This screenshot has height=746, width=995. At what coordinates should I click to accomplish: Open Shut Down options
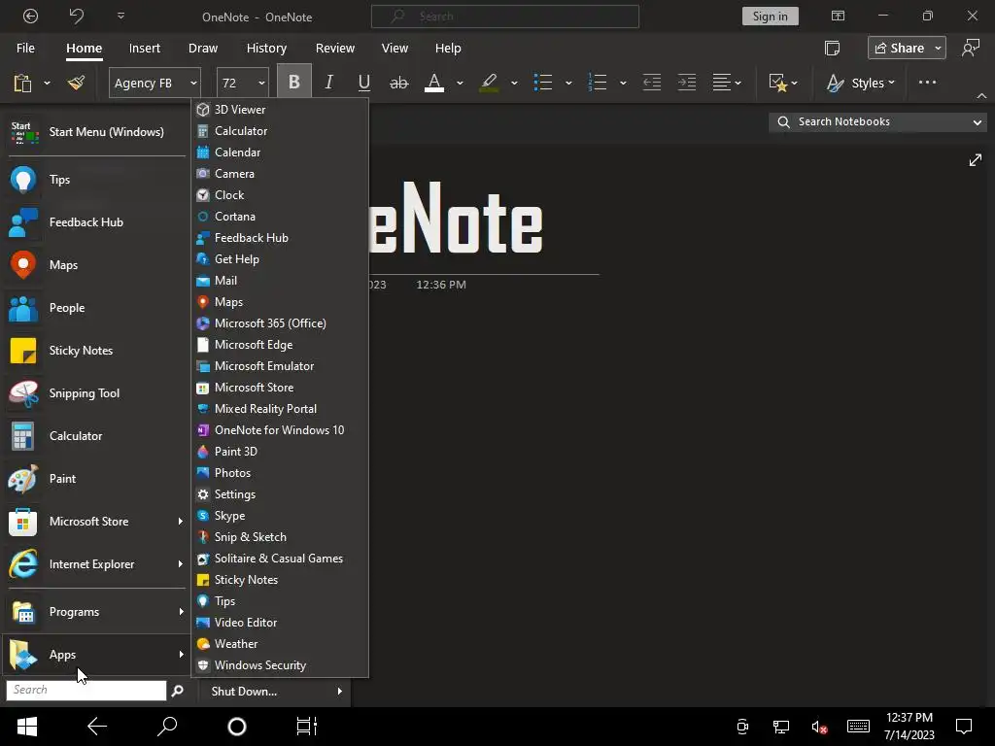click(x=275, y=692)
